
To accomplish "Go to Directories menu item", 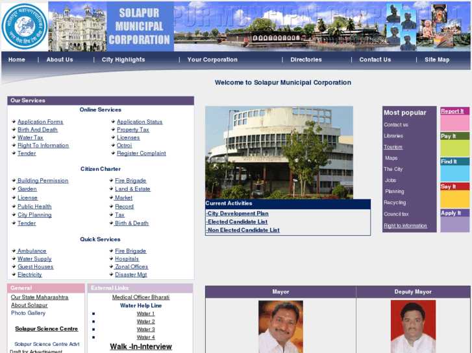I will 306,60.
